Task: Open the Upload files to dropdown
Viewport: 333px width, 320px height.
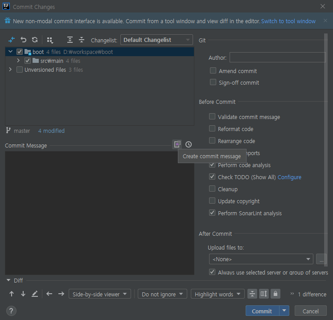Action: [x=261, y=259]
